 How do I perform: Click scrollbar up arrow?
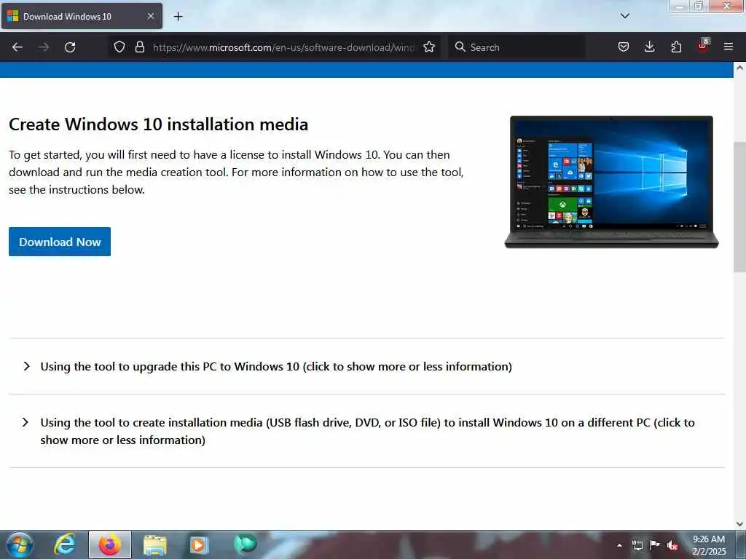[740, 68]
